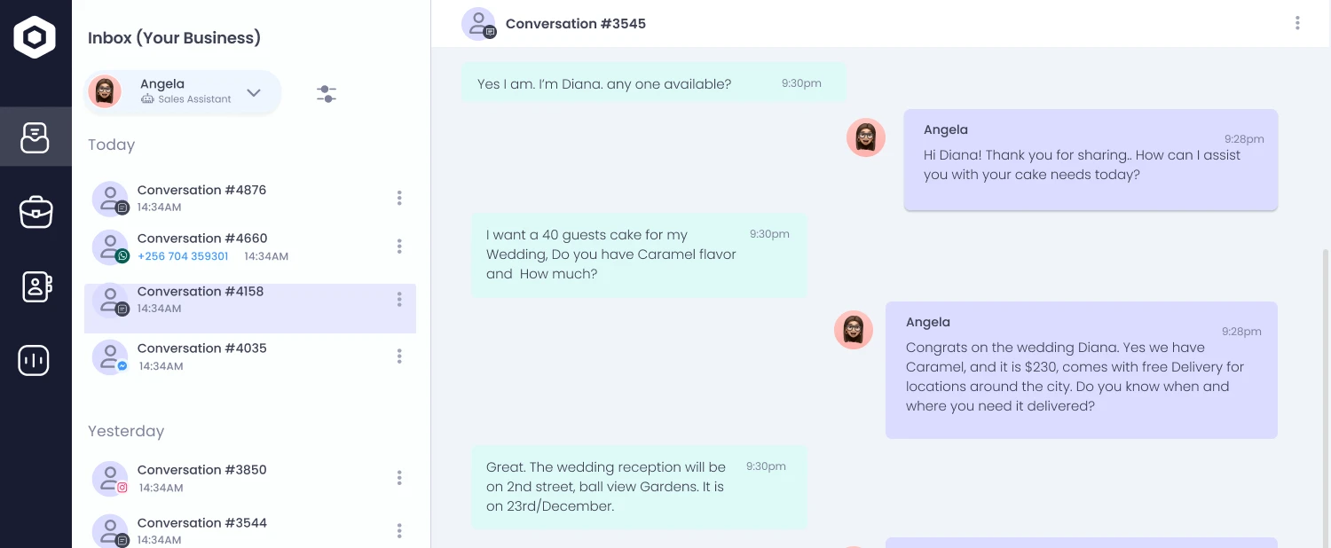Open the briefcase sidebar icon

click(35, 213)
